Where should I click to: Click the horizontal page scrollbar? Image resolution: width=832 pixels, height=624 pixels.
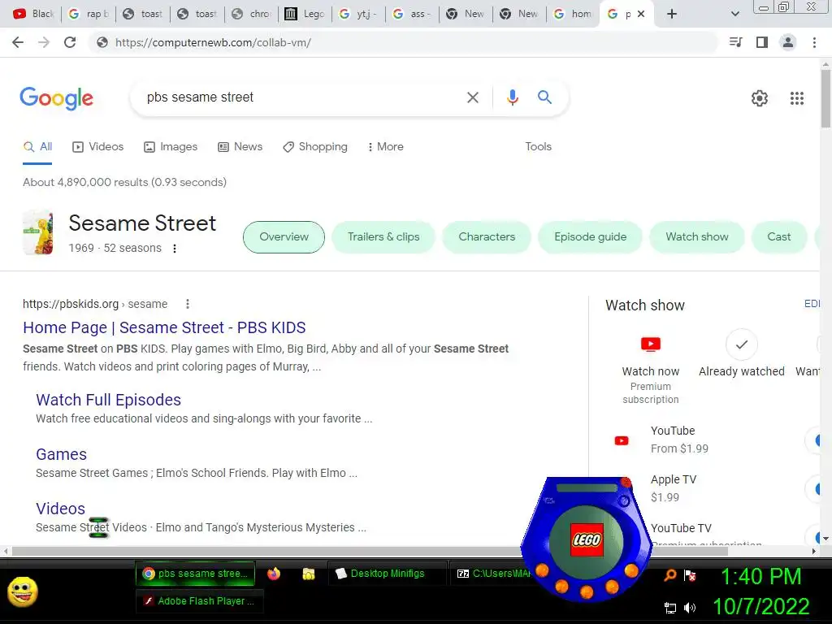coord(370,552)
